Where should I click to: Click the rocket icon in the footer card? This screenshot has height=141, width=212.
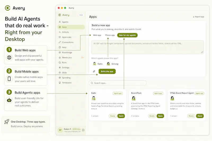click(7, 122)
